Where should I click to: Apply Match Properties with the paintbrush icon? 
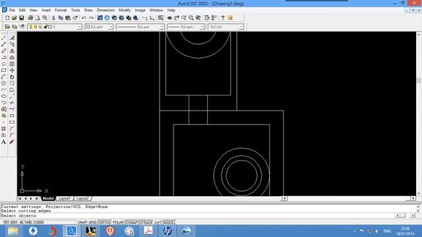[x=75, y=18]
